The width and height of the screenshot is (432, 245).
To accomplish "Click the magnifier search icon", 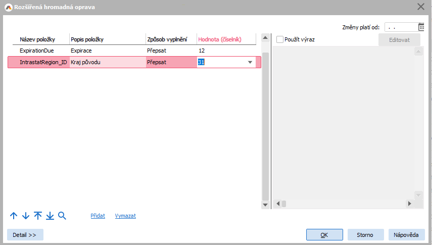I will (x=62, y=216).
